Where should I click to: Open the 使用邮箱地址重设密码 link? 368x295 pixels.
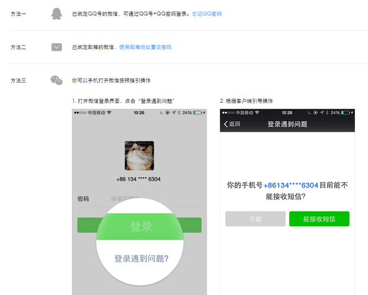[145, 47]
